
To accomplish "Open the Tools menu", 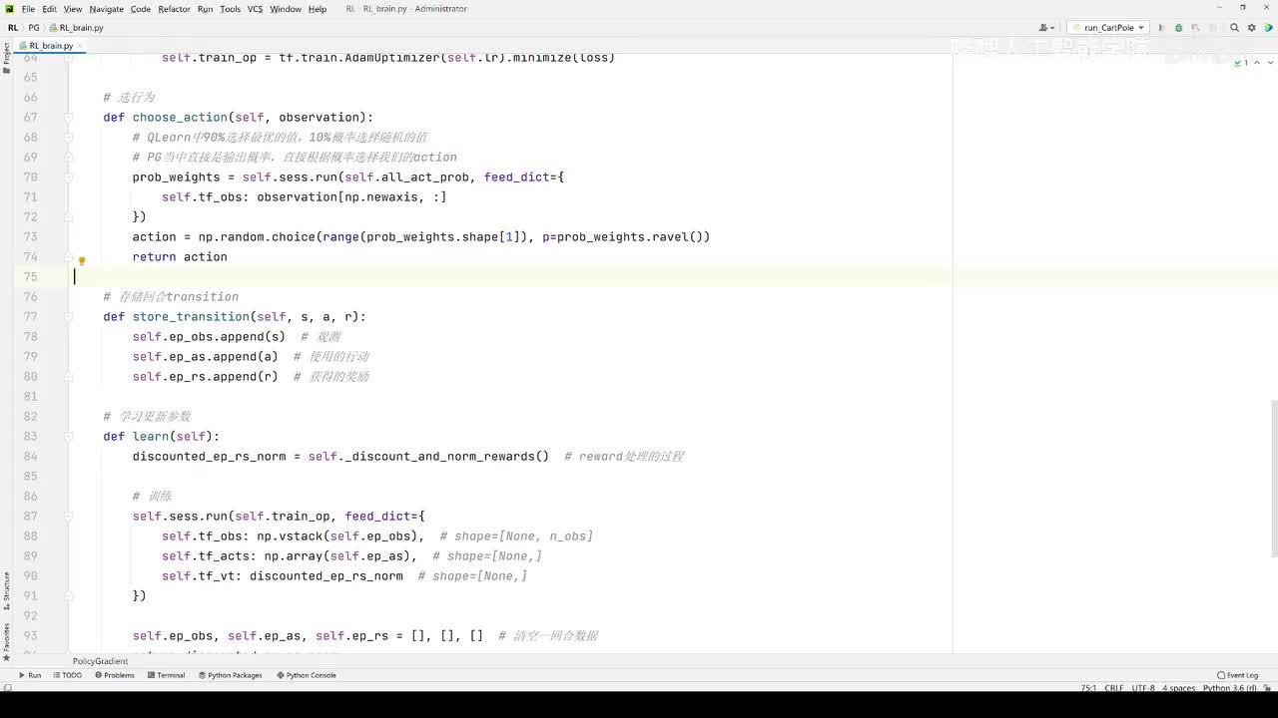I will pos(231,9).
